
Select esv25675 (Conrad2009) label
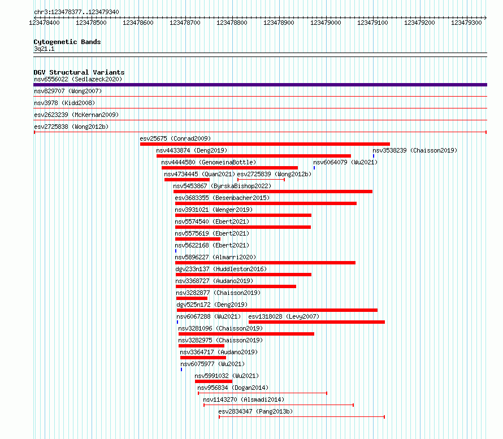(175, 138)
